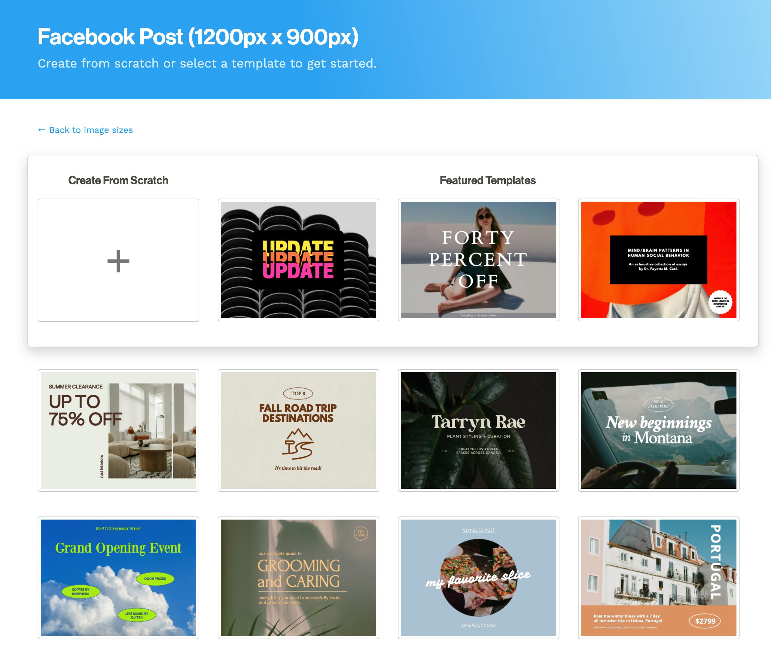
Task: Choose the Portugal travel template
Action: point(658,578)
